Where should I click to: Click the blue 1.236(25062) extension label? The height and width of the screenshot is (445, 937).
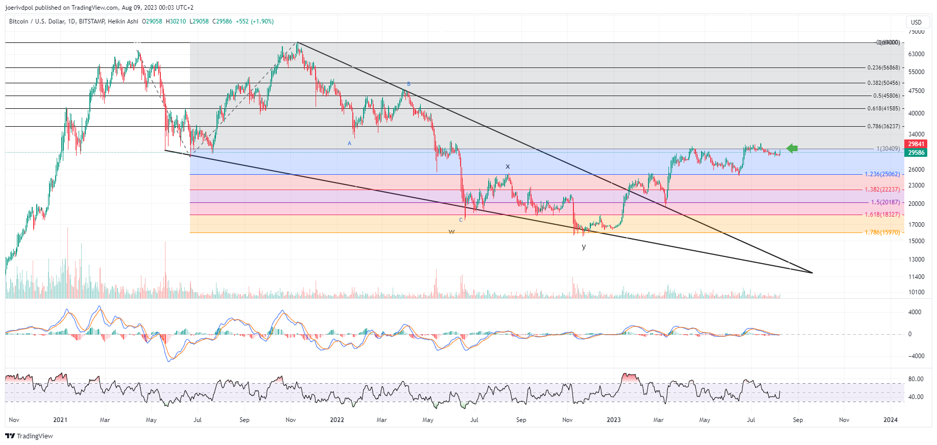(x=882, y=174)
